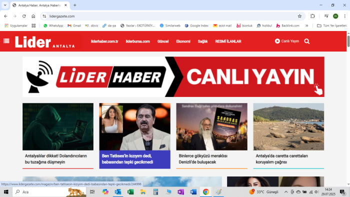Open the döviz bookmark
This screenshot has height=197, width=350.
tap(91, 25)
